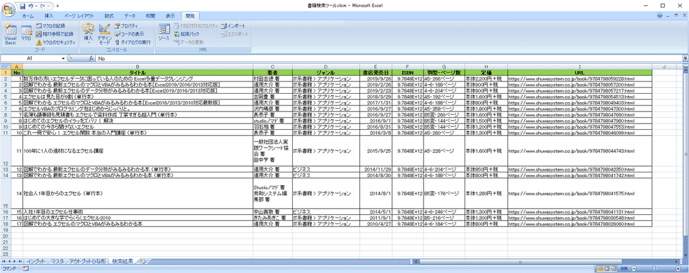The height and width of the screenshot is (273, 689).
Task: Select the アウトプットひな形 sheet tab
Action: tap(87, 262)
